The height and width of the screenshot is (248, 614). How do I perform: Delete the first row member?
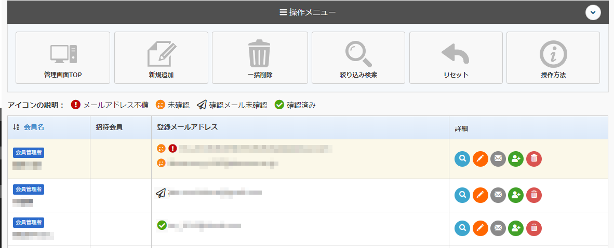pyautogui.click(x=534, y=159)
